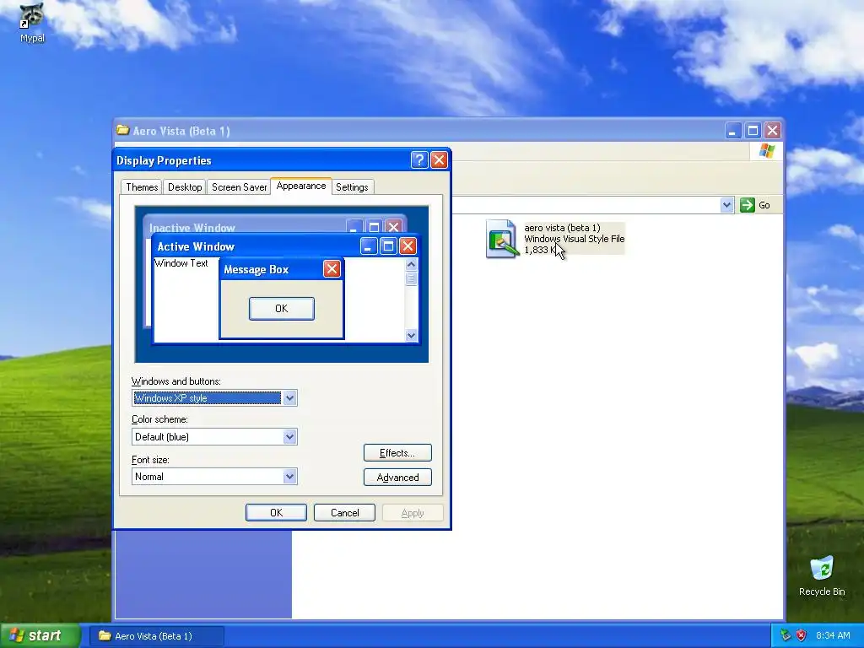Click the aero vista (beta 1) file name
This screenshot has width=864, height=648.
click(x=562, y=228)
